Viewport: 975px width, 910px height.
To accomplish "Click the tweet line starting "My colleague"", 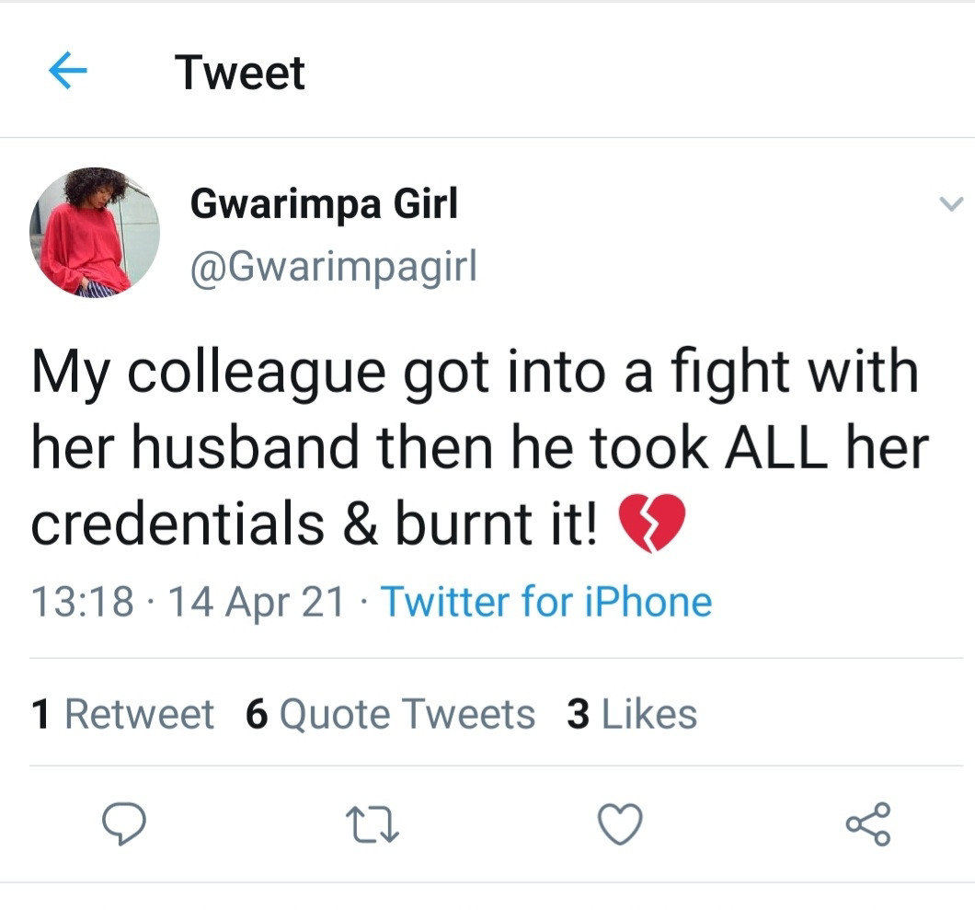I will [475, 373].
